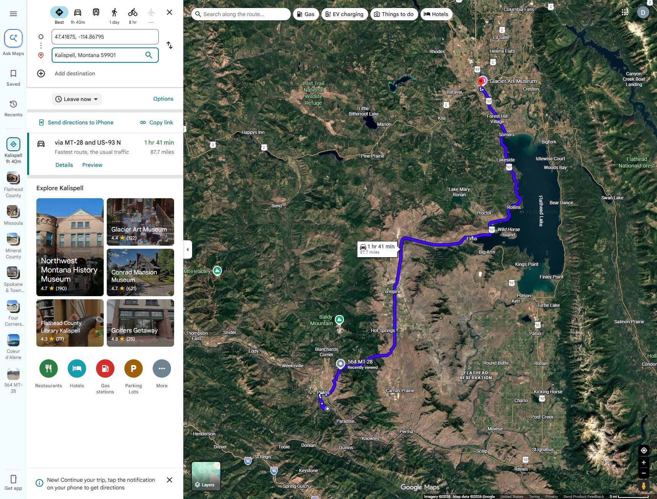Show More nearby categories
The image size is (657, 499).
(x=162, y=369)
